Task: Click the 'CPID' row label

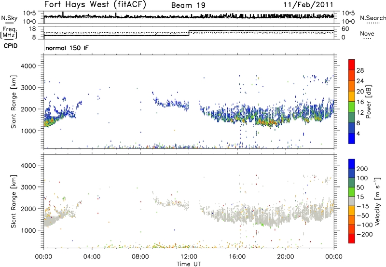Action: tap(11, 46)
